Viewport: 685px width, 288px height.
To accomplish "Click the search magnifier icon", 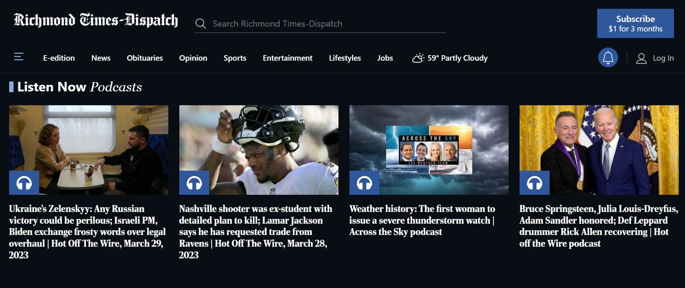I will pyautogui.click(x=201, y=24).
